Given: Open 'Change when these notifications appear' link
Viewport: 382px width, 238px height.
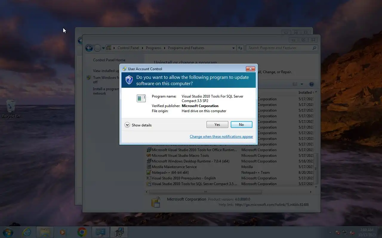Looking at the screenshot, I should click(x=221, y=137).
